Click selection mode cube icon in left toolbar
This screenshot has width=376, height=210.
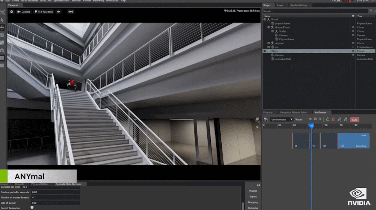click(x=2, y=13)
